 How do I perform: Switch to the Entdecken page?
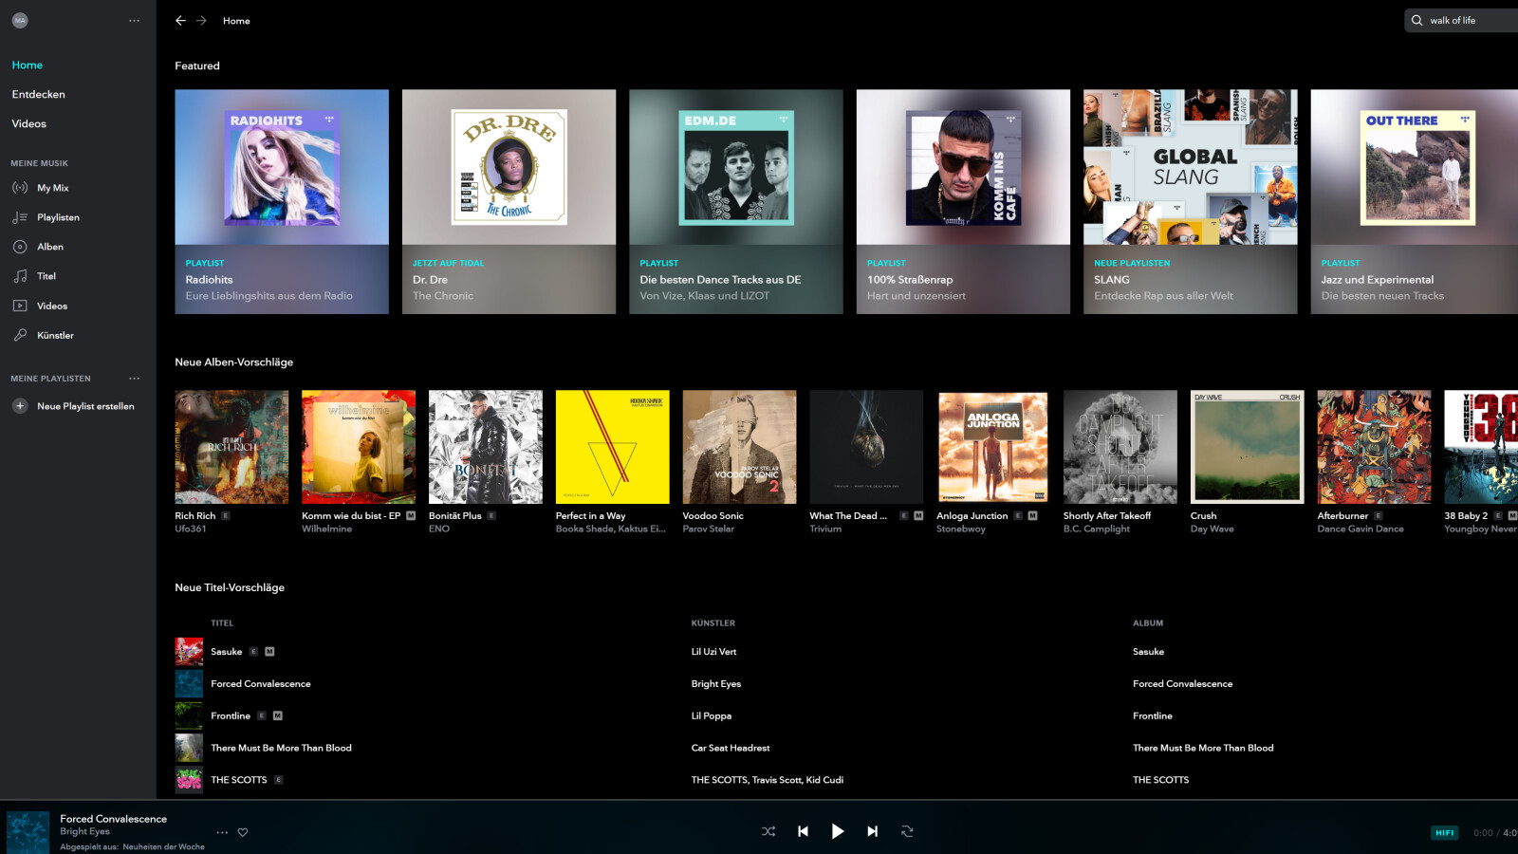[39, 95]
